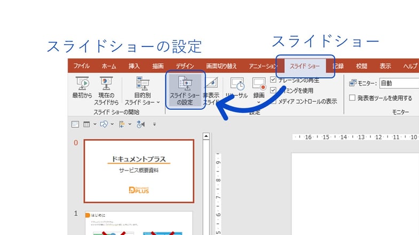
Task: Open the Monitor (モニター) dropdown showing 自動
Action: (399, 83)
